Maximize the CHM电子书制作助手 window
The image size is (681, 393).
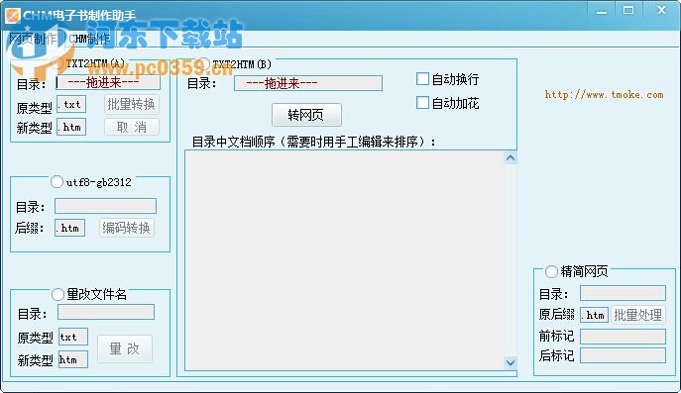coord(628,11)
